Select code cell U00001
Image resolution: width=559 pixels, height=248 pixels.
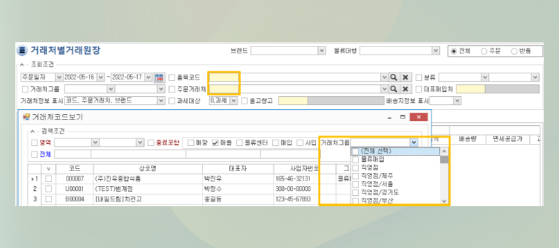(75, 189)
